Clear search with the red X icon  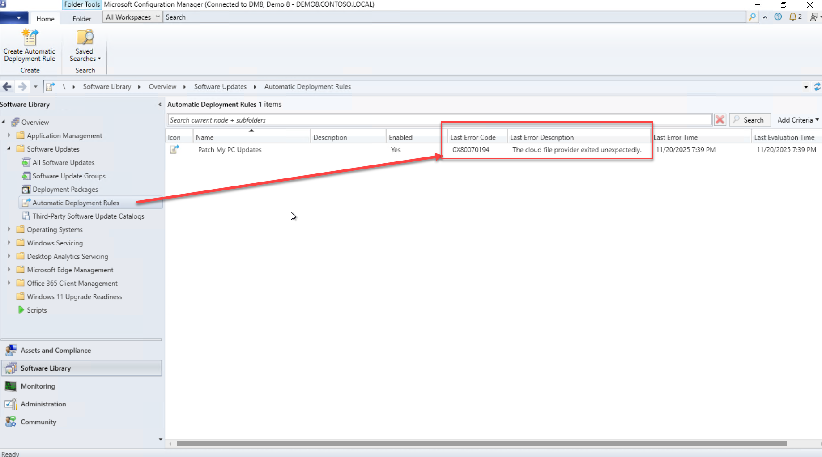point(720,120)
